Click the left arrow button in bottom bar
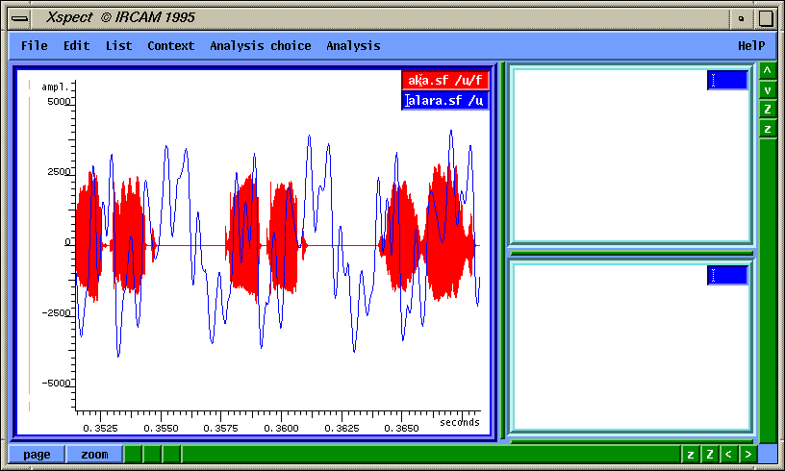785x471 pixels. coord(729,455)
